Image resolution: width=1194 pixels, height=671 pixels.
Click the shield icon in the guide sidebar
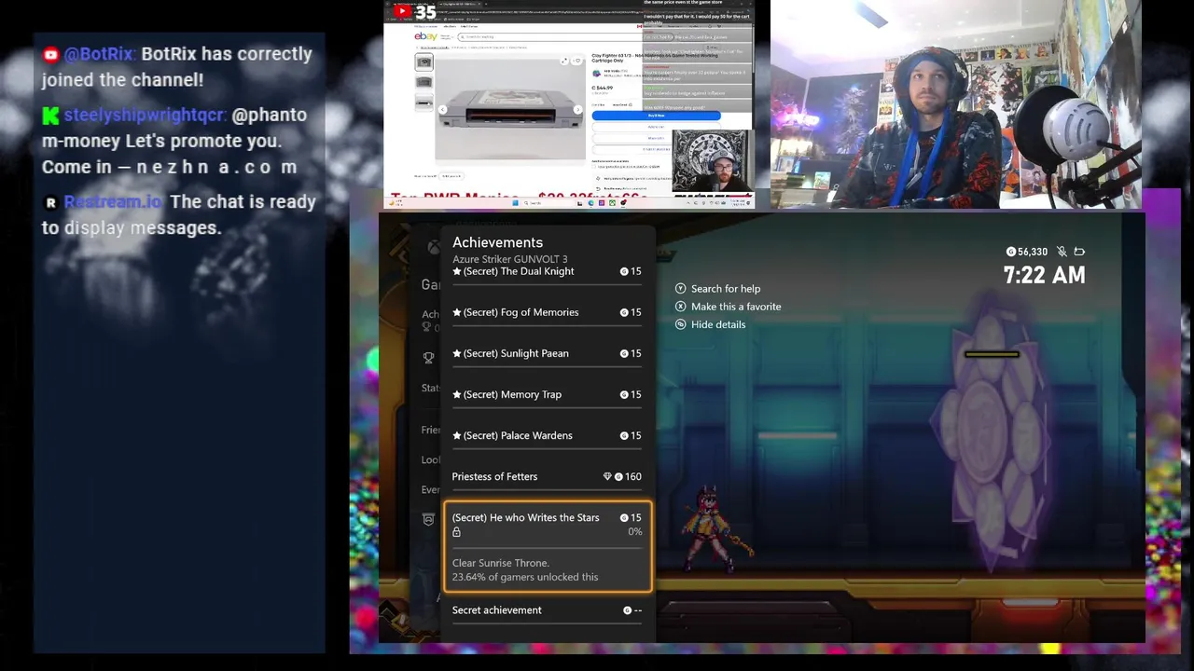428,519
